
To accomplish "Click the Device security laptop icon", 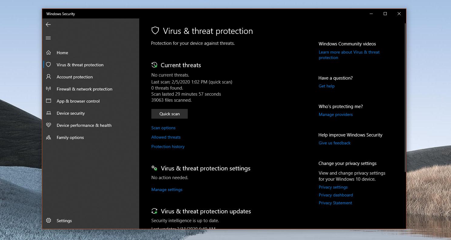I will coord(49,113).
